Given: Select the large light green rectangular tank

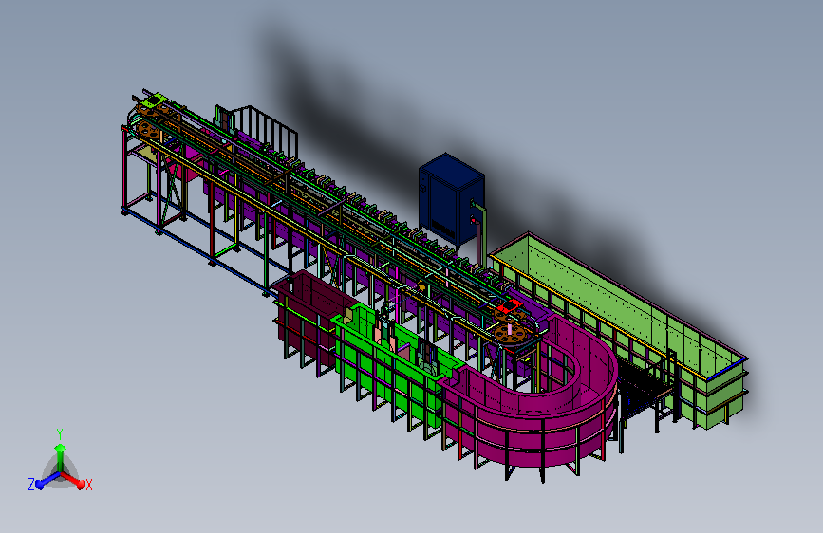Looking at the screenshot, I should point(619,328).
